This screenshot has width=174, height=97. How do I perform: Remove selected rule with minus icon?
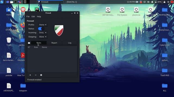coord(36,75)
